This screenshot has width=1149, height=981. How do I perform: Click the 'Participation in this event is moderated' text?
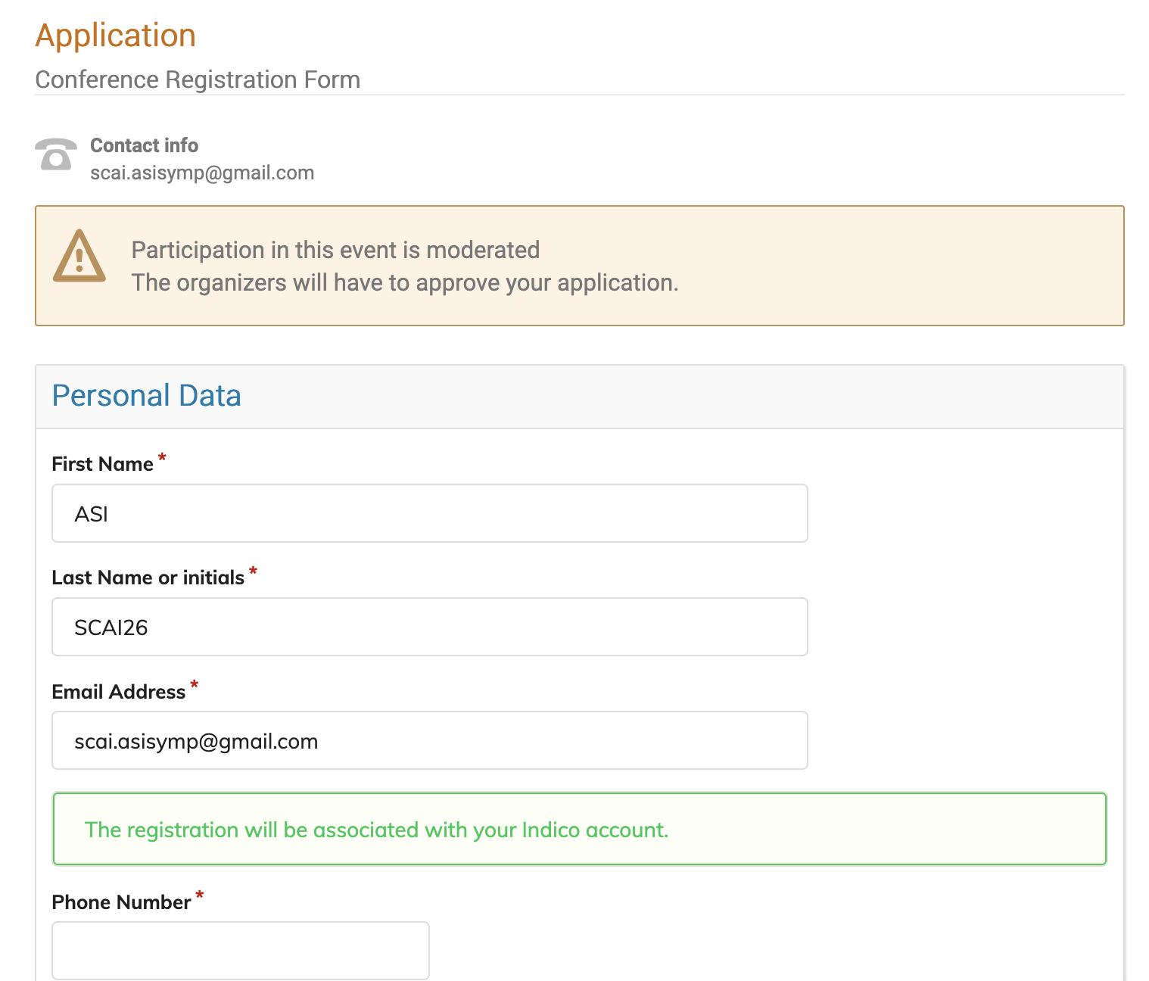pos(335,250)
